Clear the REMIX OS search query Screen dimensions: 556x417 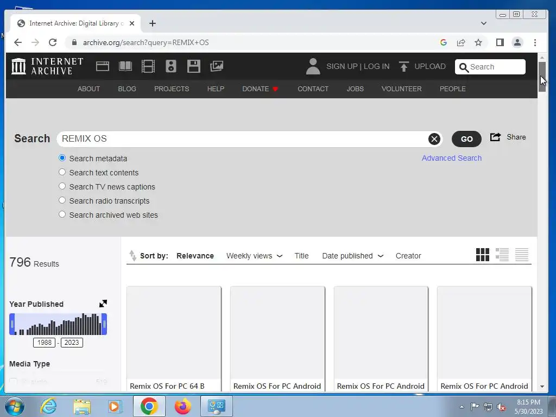434,139
